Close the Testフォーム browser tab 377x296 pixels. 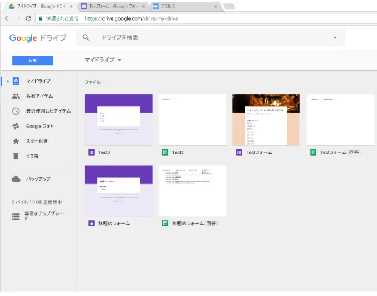[143, 7]
